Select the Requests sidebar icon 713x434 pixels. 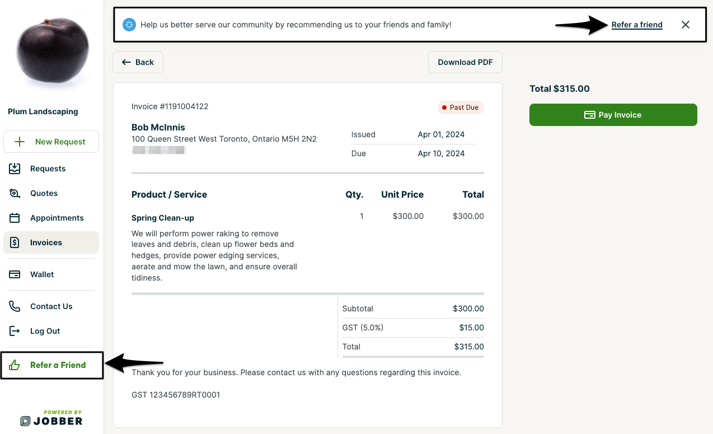pyautogui.click(x=14, y=169)
